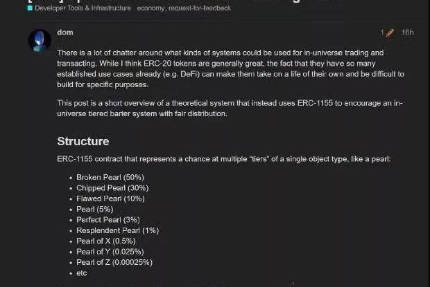This screenshot has width=430, height=287.
Task: Click the Resplendent Pearl (1%) list item
Action: tap(117, 230)
